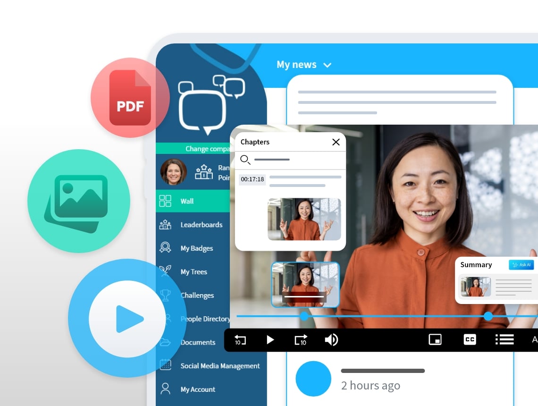
Task: Open the chapter thumbnail in Chapters panel
Action: (304, 219)
